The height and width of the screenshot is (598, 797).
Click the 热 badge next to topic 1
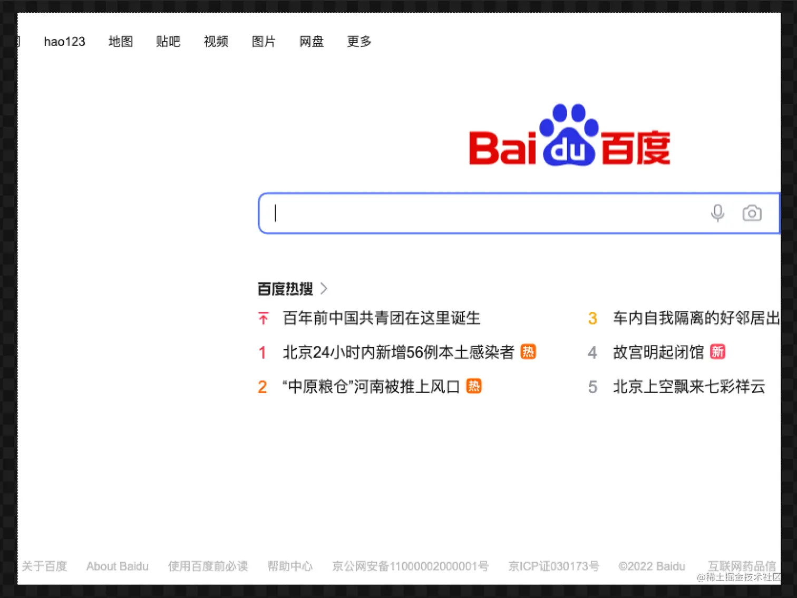click(x=529, y=351)
